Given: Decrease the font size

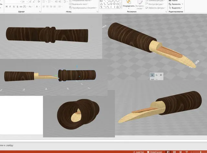Looking at the screenshot, I should click(34, 2).
